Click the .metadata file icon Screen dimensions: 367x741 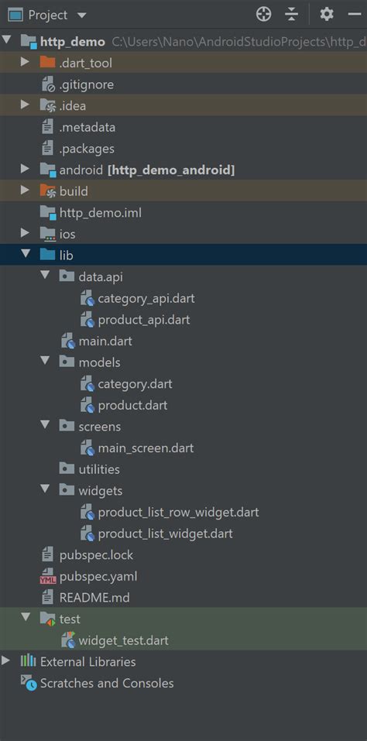(47, 127)
